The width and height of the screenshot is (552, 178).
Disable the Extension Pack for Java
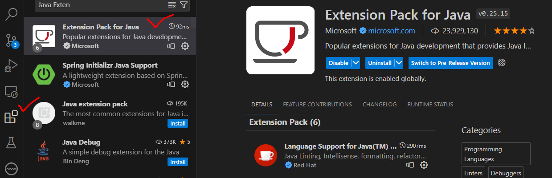pos(339,63)
